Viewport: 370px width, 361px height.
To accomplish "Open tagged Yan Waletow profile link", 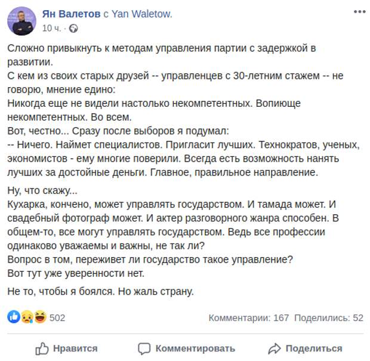I will [141, 14].
